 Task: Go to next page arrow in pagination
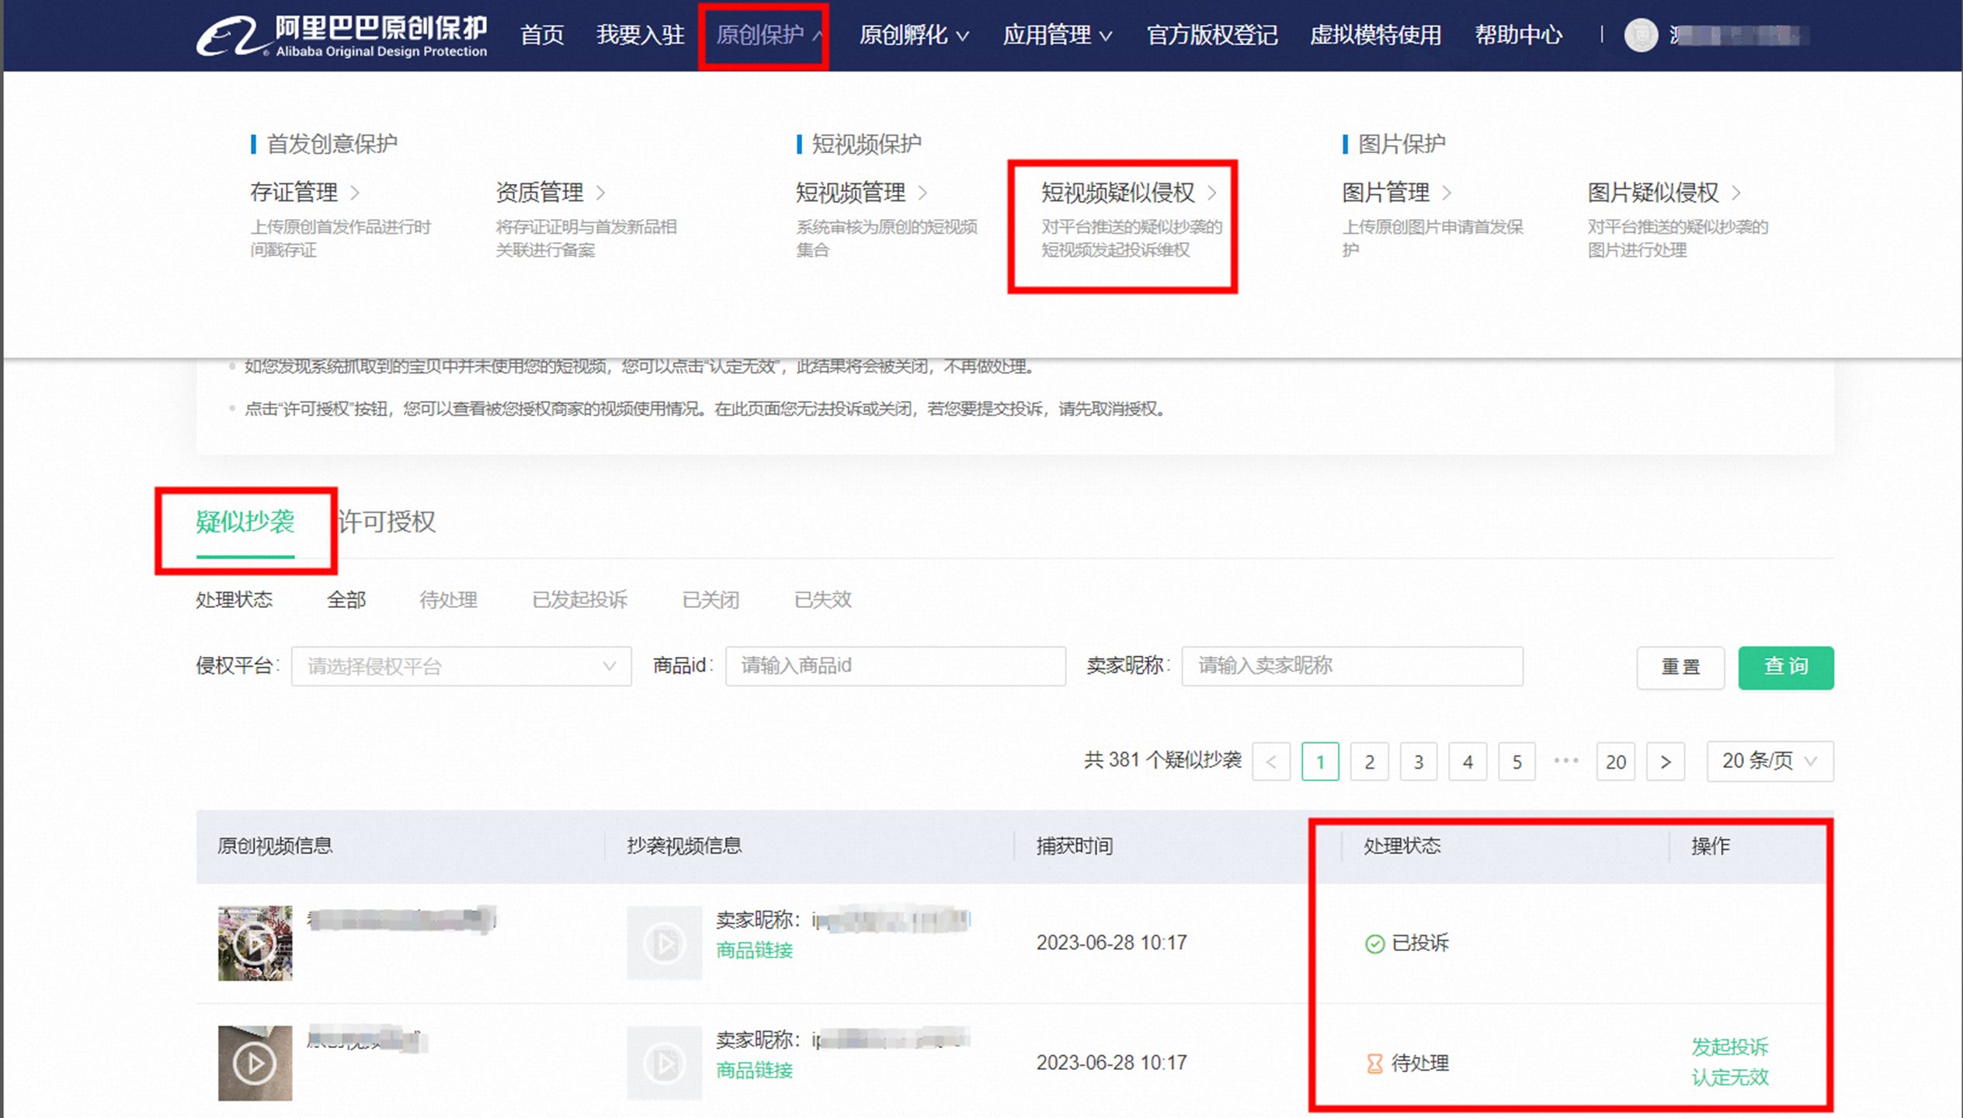coord(1666,762)
